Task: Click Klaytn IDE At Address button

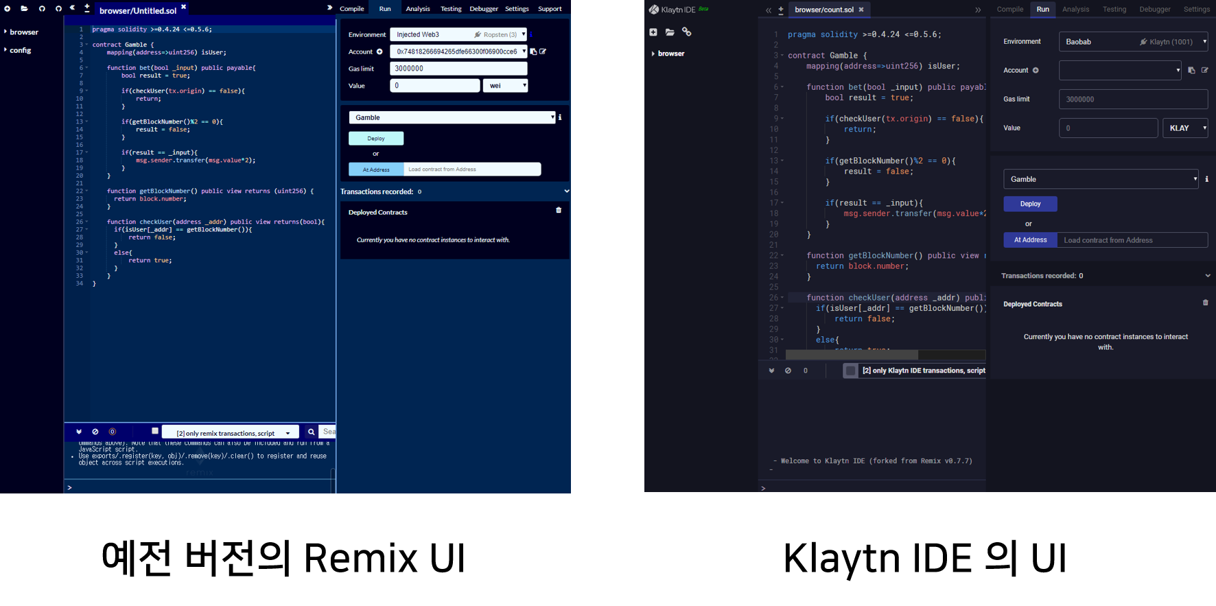Action: click(x=1031, y=240)
